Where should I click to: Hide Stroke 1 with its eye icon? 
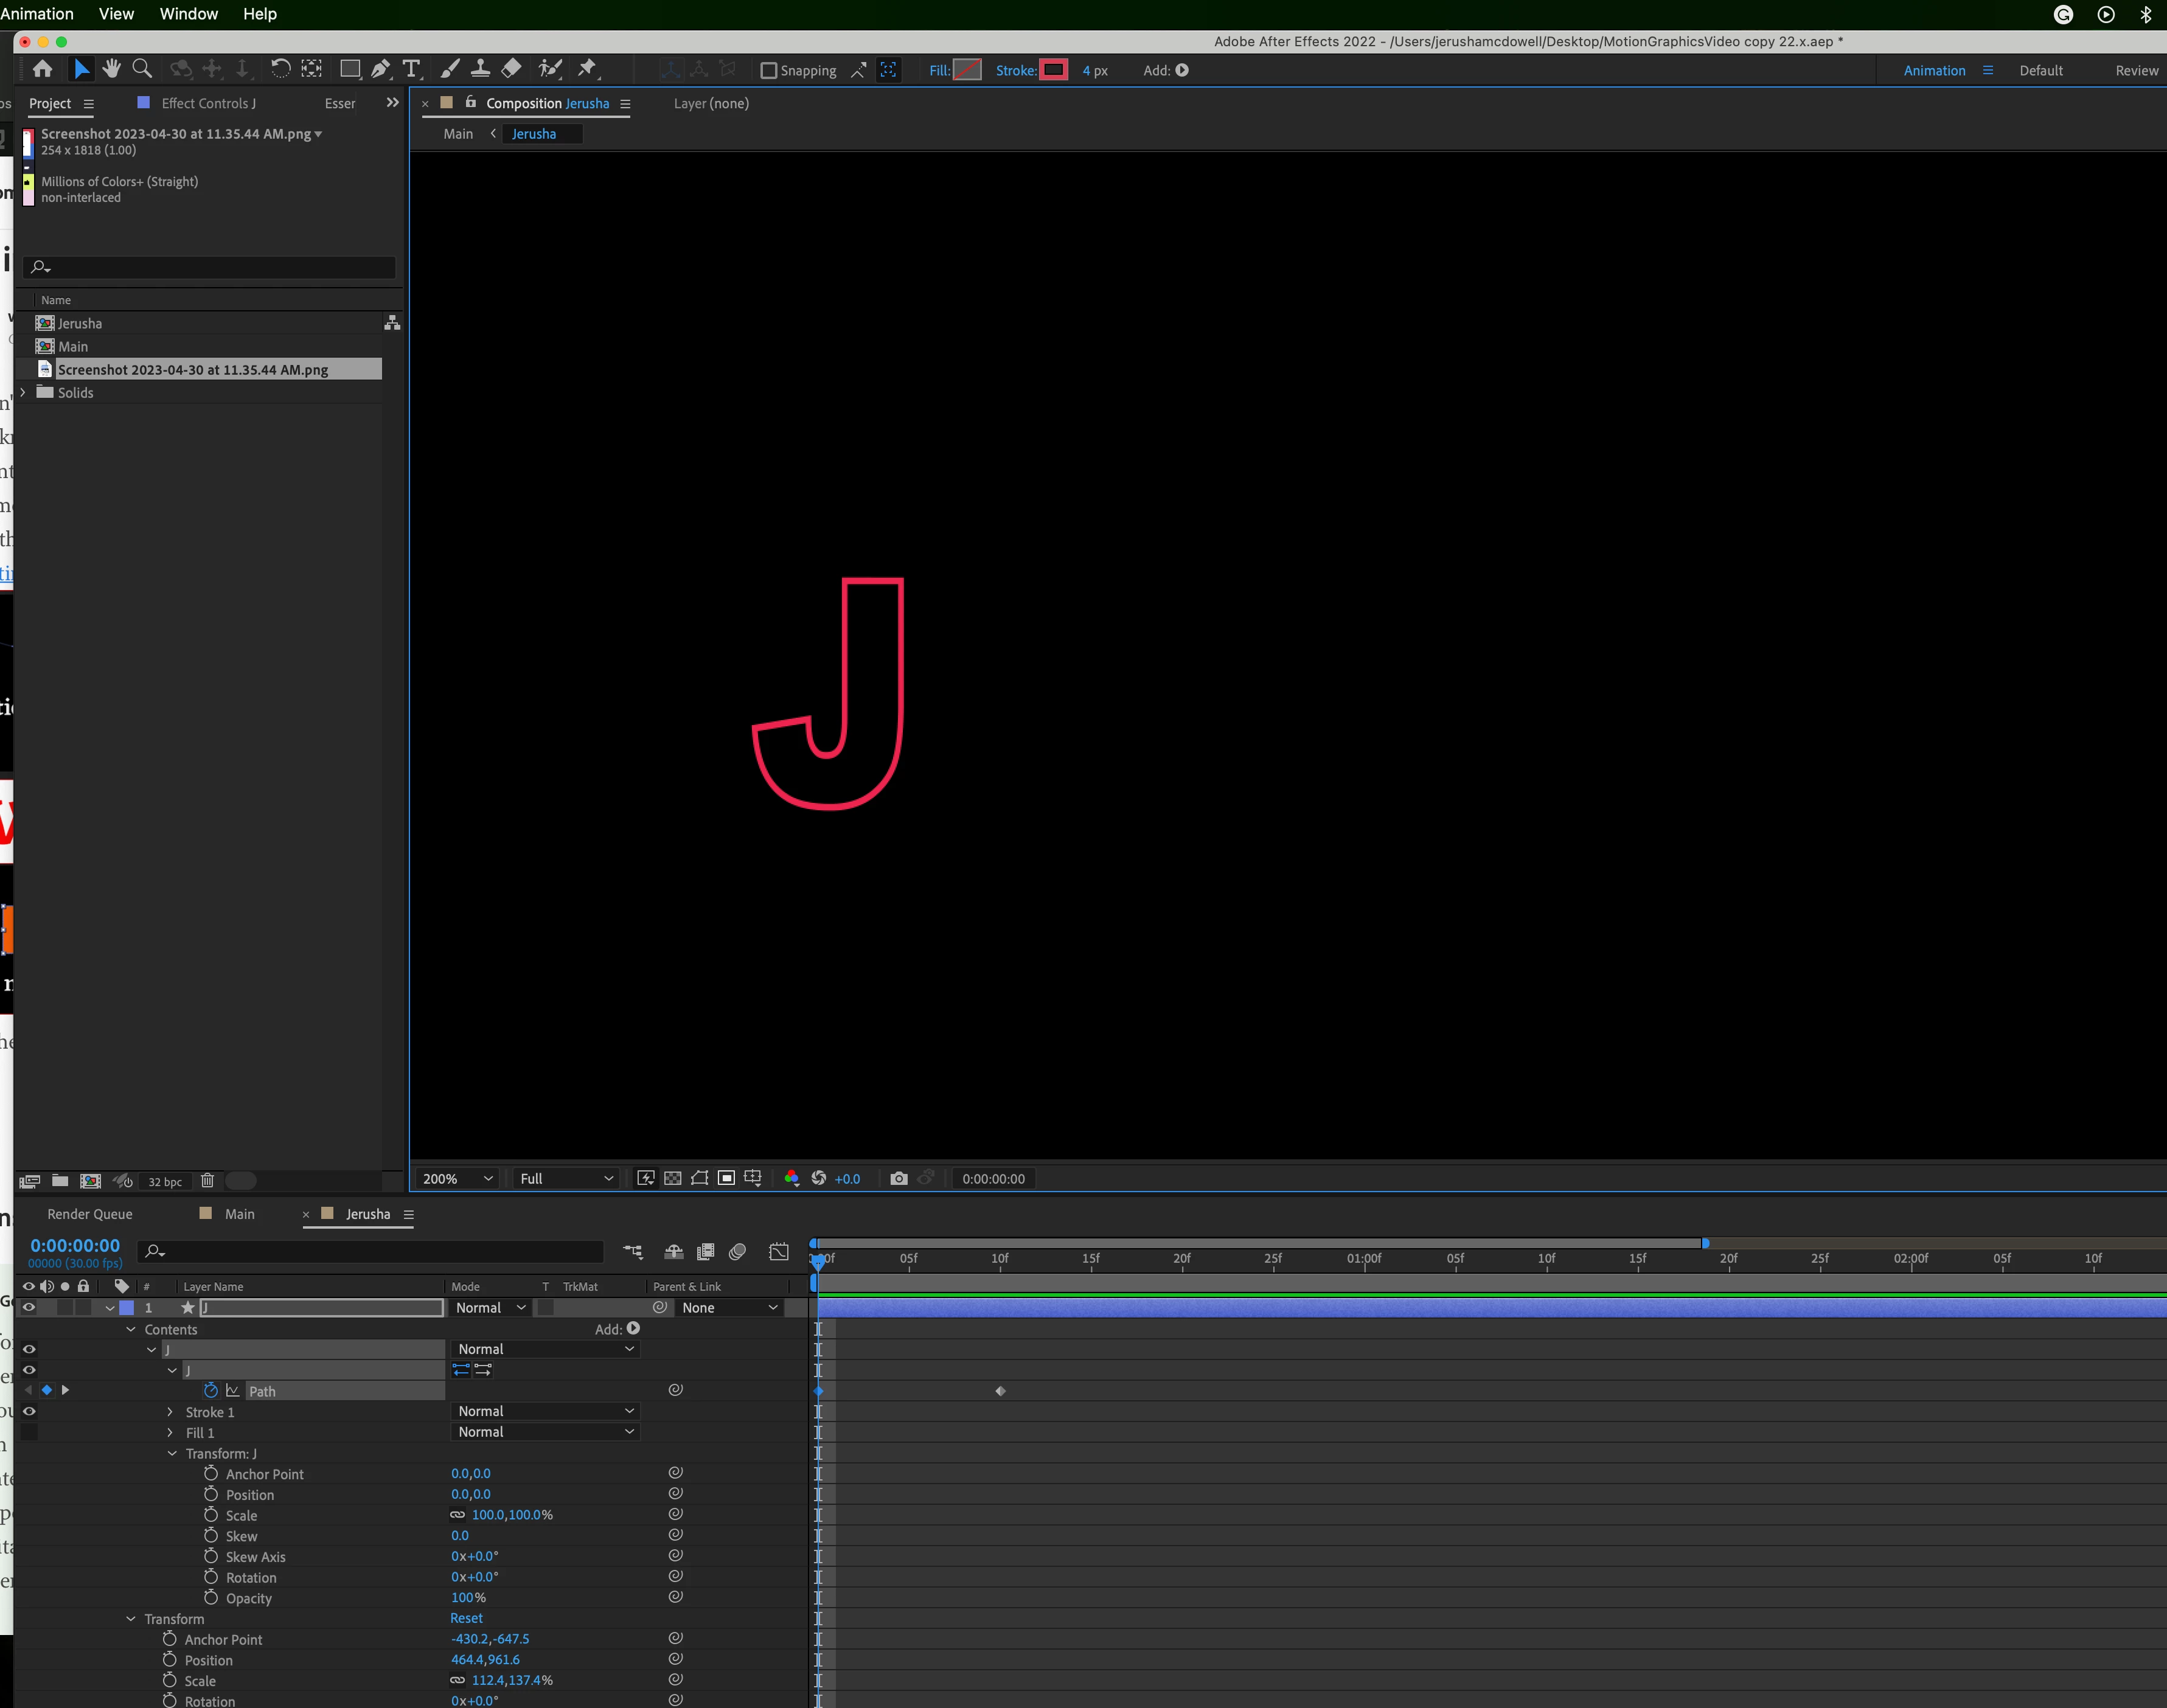[x=29, y=1411]
